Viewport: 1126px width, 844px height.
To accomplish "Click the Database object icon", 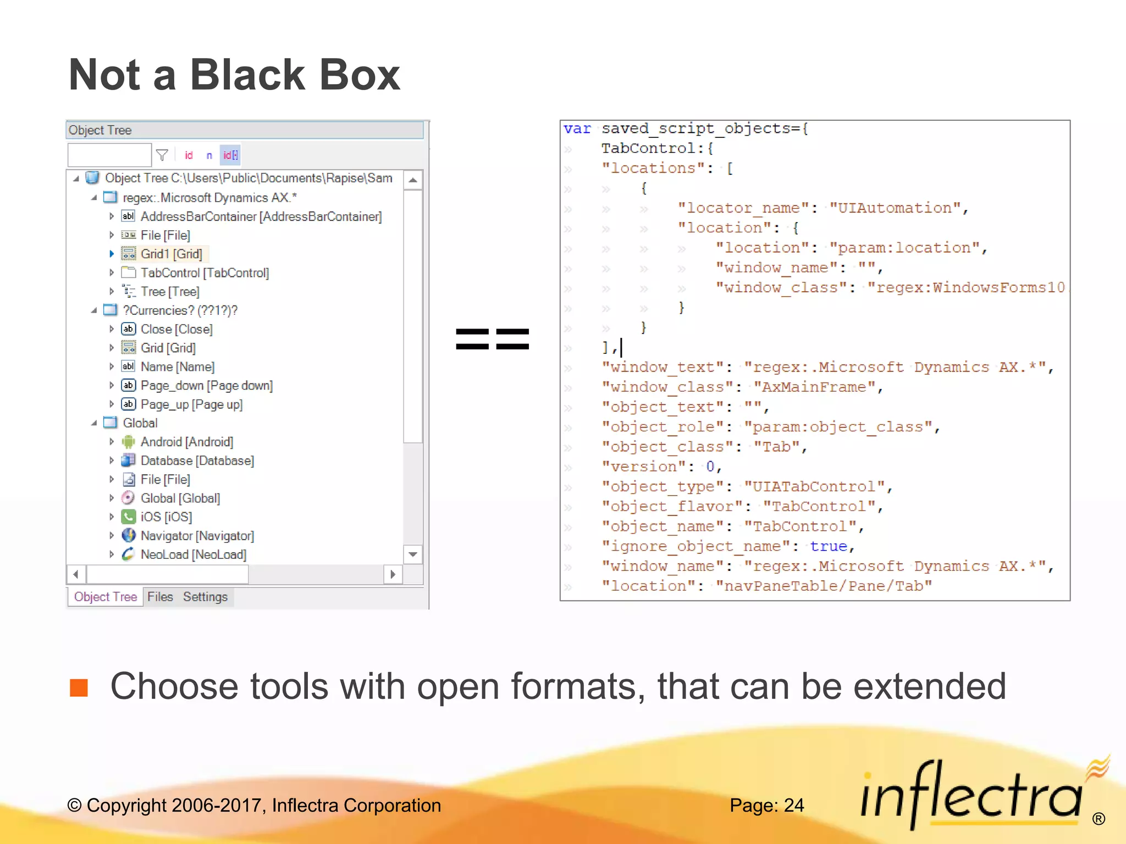I will (128, 460).
